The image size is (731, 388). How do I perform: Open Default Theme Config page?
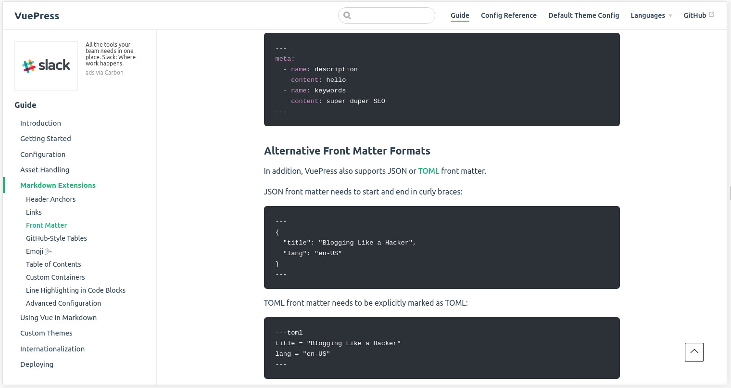point(583,15)
